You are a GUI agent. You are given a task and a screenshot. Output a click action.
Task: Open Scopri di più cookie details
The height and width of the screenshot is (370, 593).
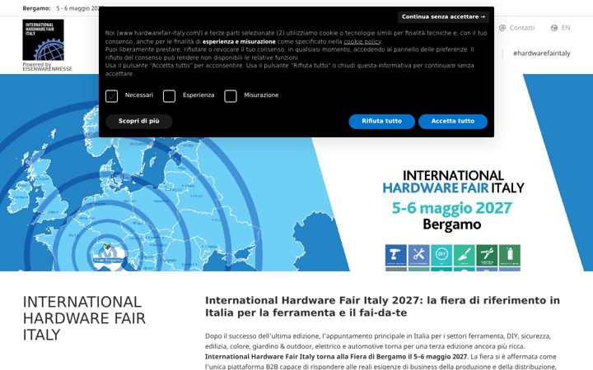click(139, 121)
